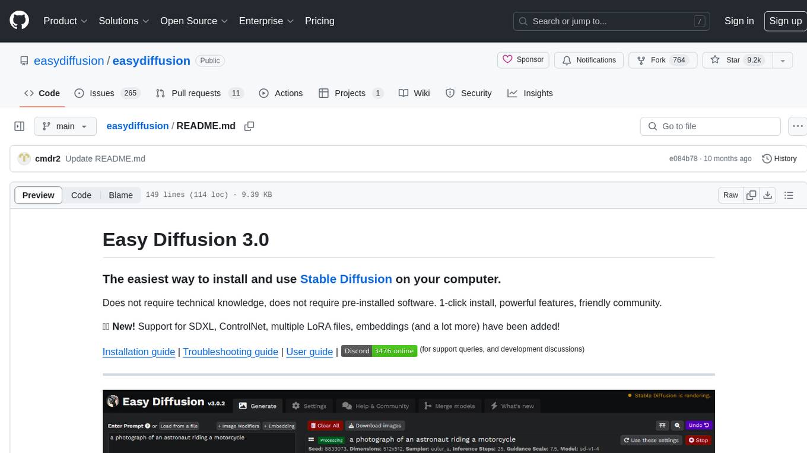Open the main branch dropdown
Viewport: 807px width, 453px height.
pyautogui.click(x=65, y=126)
